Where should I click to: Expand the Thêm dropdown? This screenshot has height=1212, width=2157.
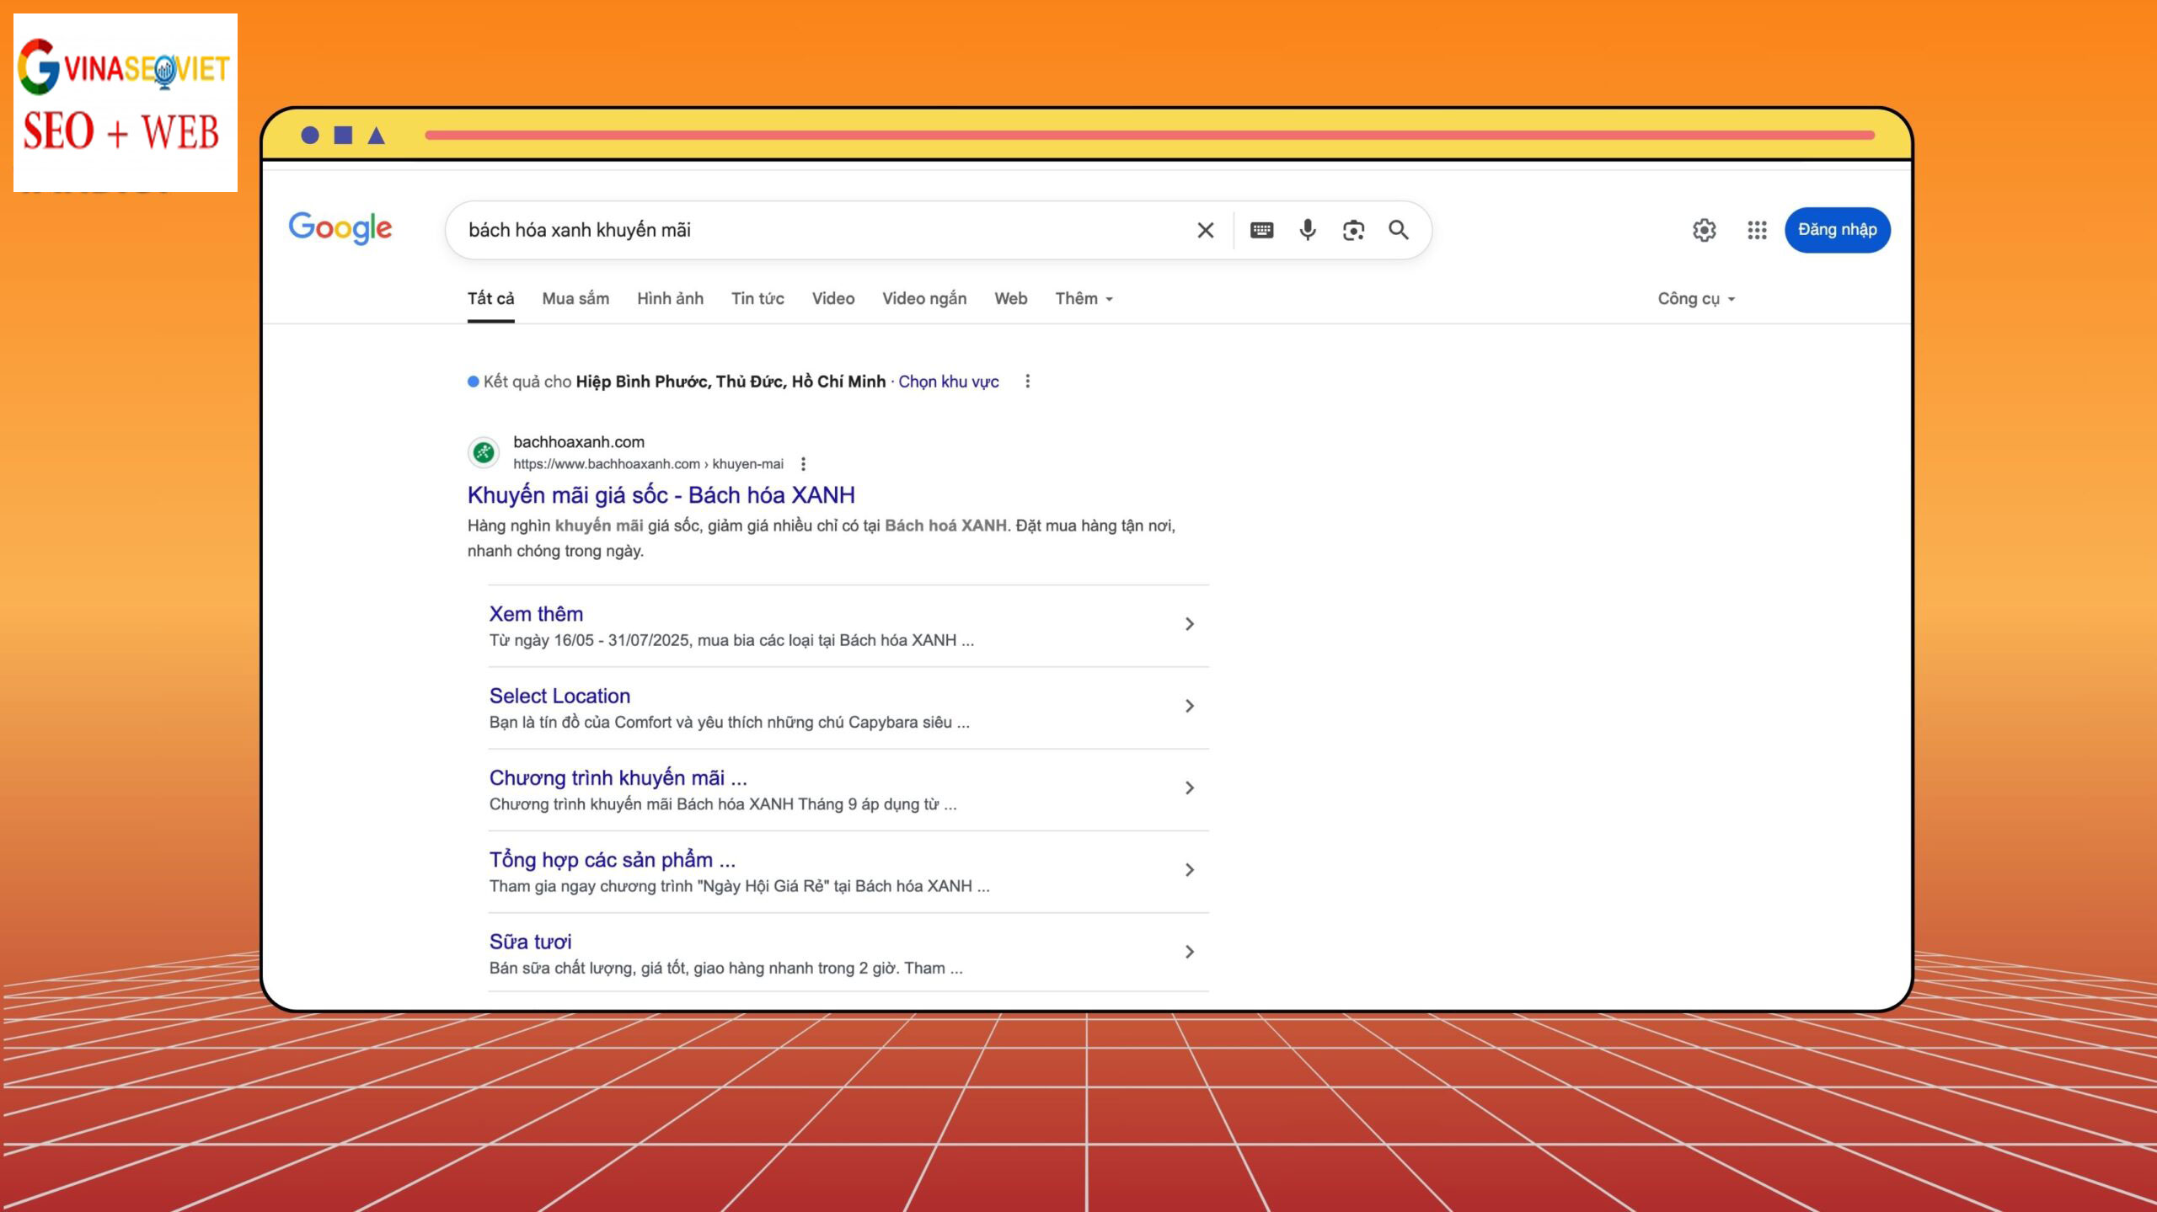coord(1084,299)
